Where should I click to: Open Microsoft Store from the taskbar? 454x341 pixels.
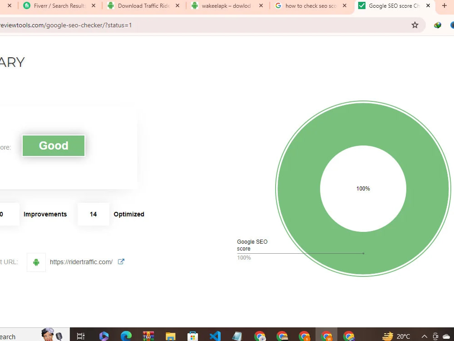click(x=193, y=336)
